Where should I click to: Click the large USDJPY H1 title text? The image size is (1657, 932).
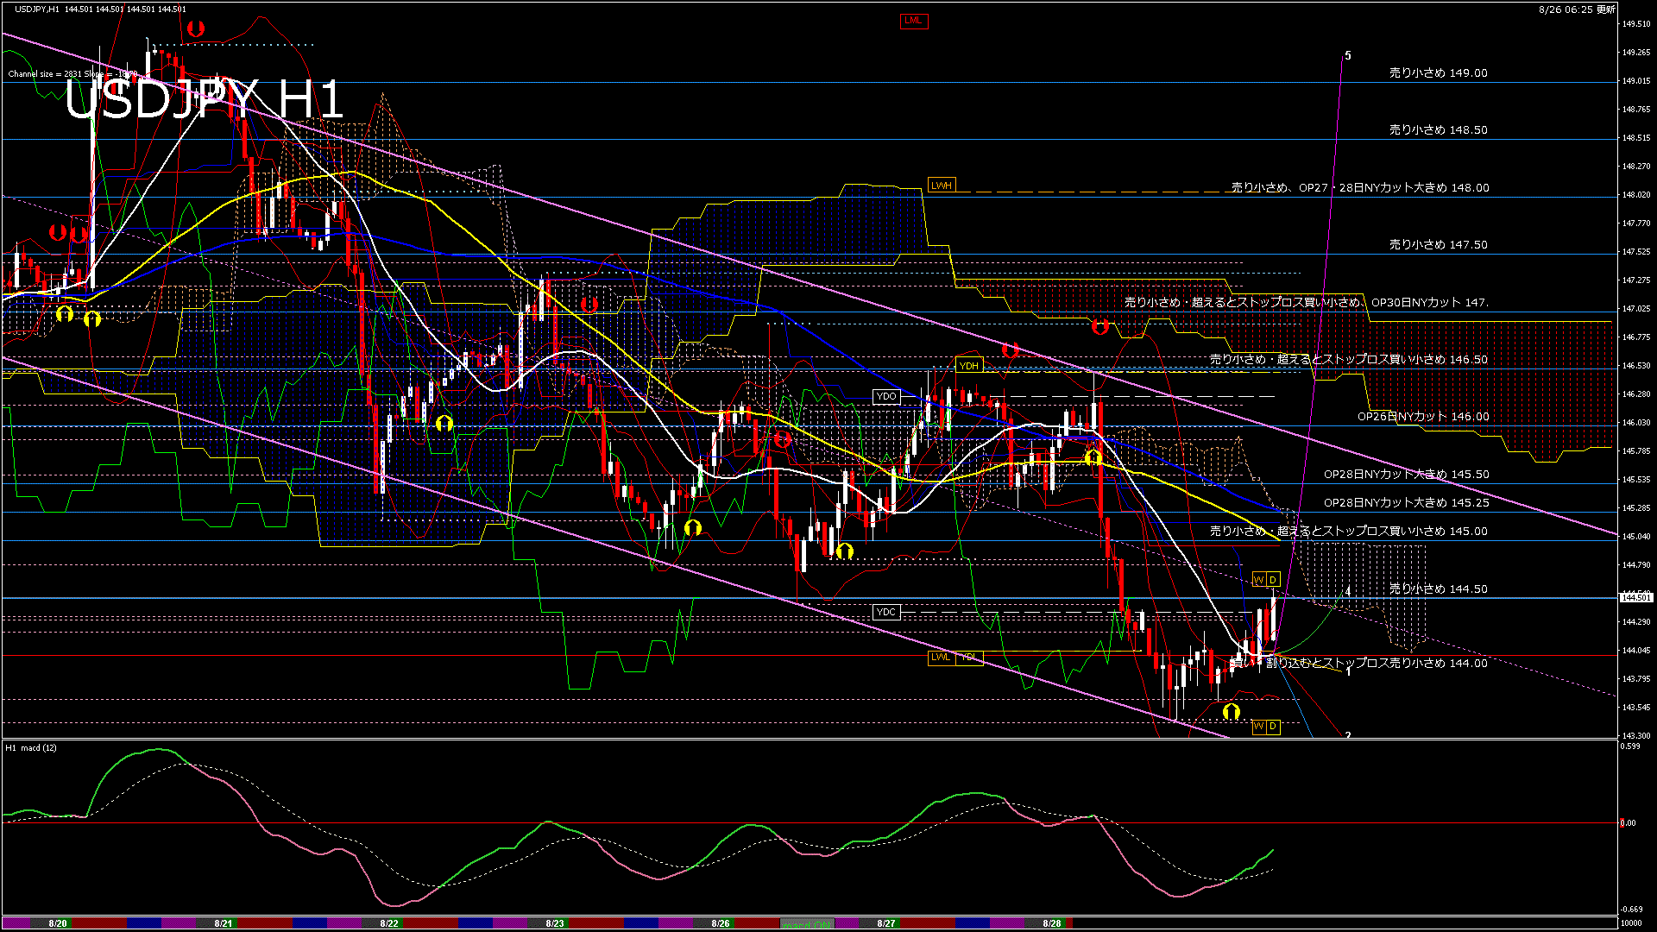click(x=204, y=100)
